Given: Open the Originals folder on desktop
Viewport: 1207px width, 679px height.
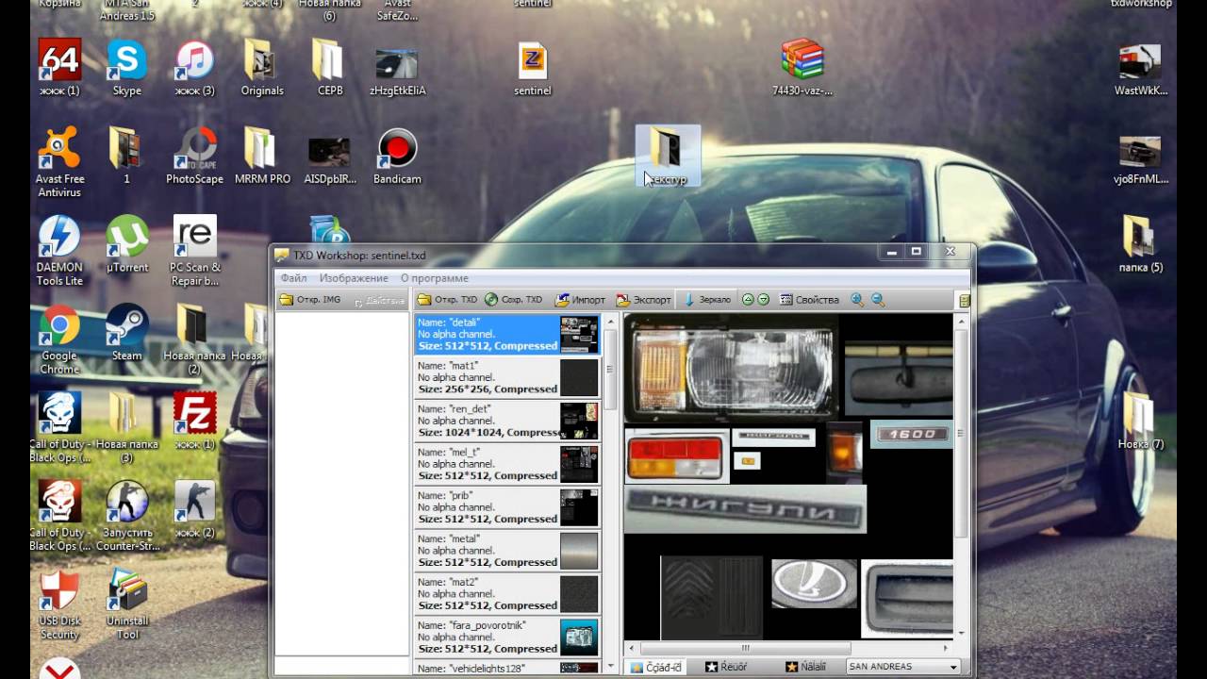Looking at the screenshot, I should [262, 69].
